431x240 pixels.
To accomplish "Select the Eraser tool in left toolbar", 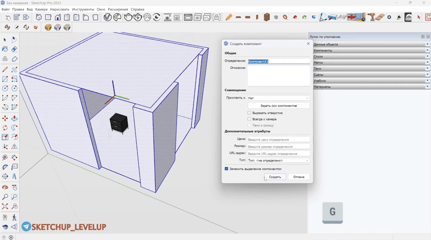I will click(14, 49).
